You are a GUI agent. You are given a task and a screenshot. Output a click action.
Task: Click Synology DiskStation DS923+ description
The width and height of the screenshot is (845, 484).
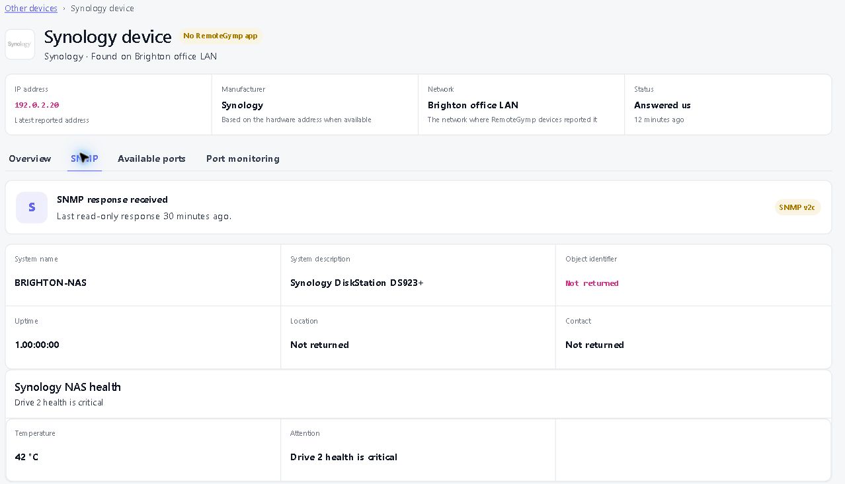coord(357,283)
